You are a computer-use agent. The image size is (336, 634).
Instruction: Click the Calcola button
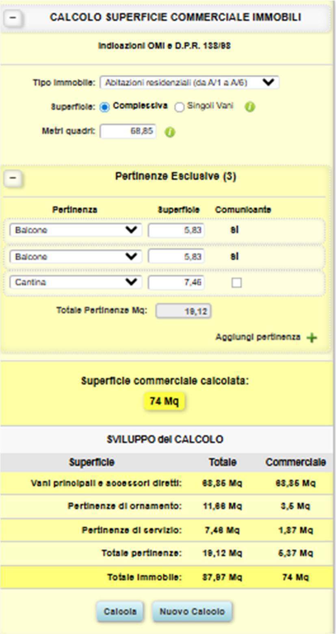coord(120,612)
